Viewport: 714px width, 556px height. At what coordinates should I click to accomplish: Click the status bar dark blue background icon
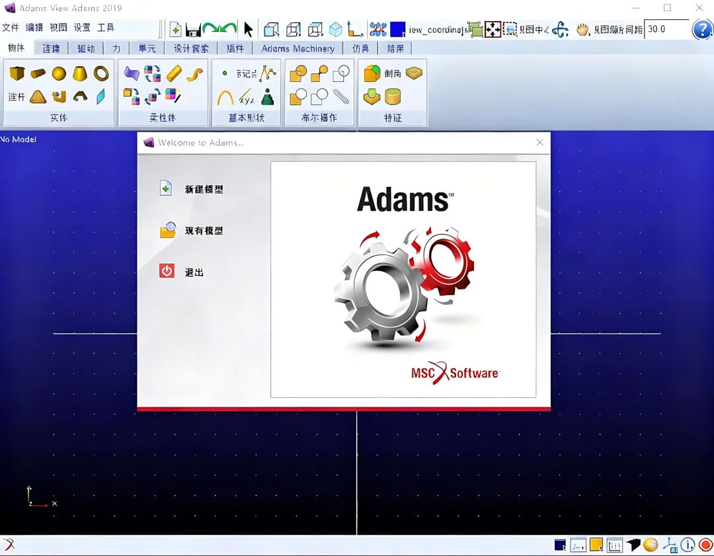coord(560,545)
